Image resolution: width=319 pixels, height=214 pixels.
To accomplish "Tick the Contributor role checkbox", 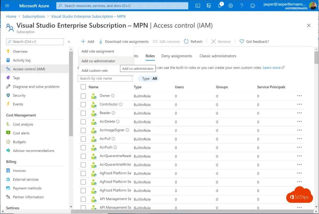I will 83,105.
